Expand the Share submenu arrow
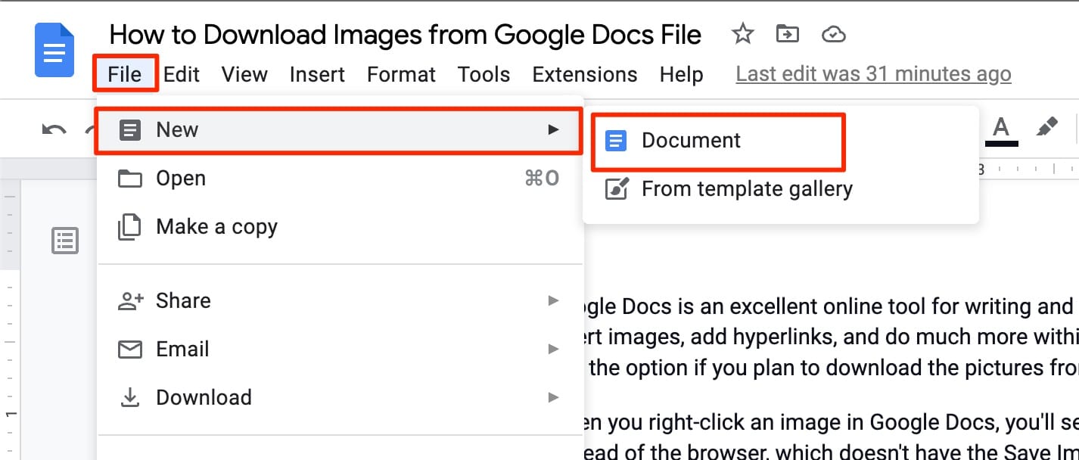This screenshot has height=460, width=1079. [553, 300]
